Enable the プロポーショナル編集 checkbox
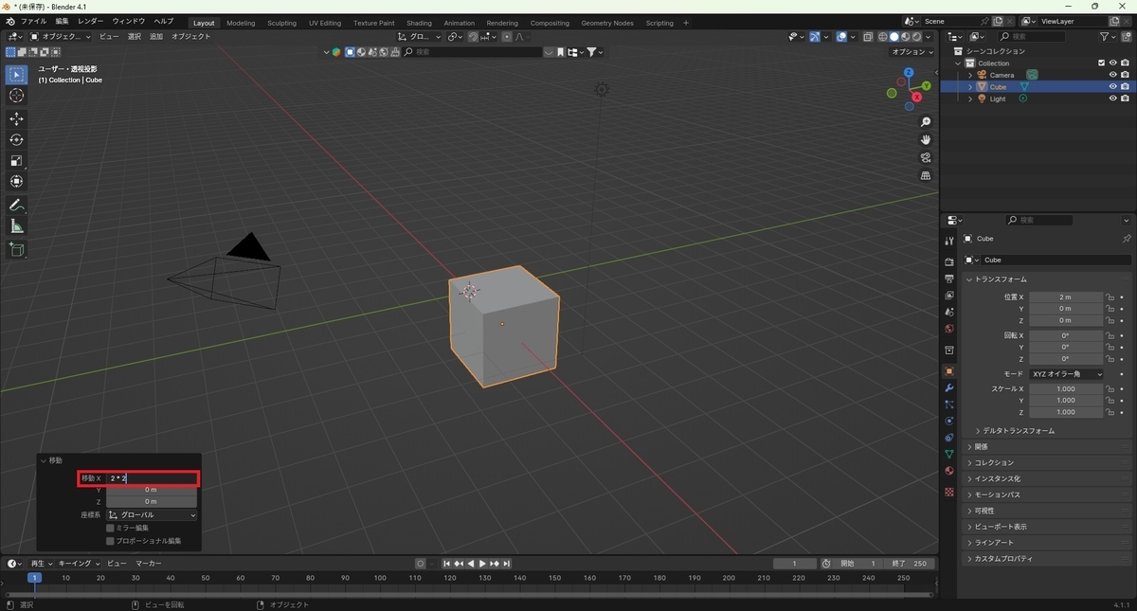The width and height of the screenshot is (1137, 611). click(110, 541)
